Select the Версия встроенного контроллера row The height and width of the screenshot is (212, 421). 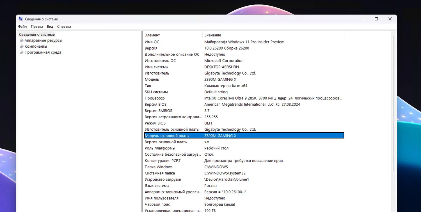244,117
